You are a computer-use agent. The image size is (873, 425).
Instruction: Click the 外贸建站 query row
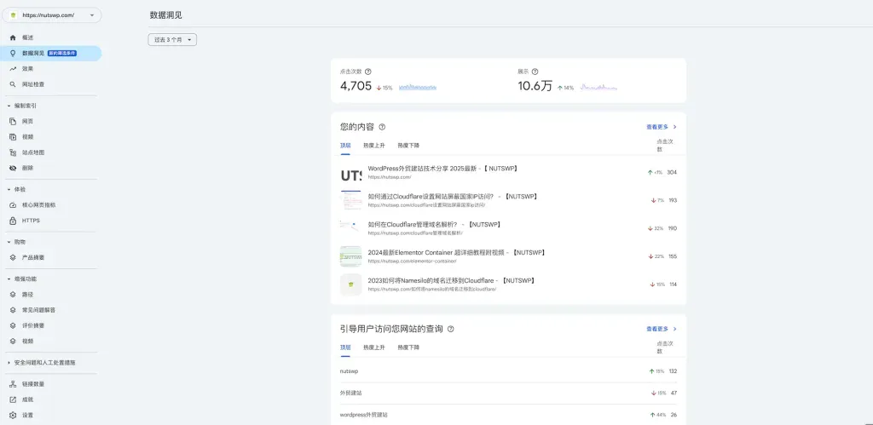pyautogui.click(x=508, y=393)
